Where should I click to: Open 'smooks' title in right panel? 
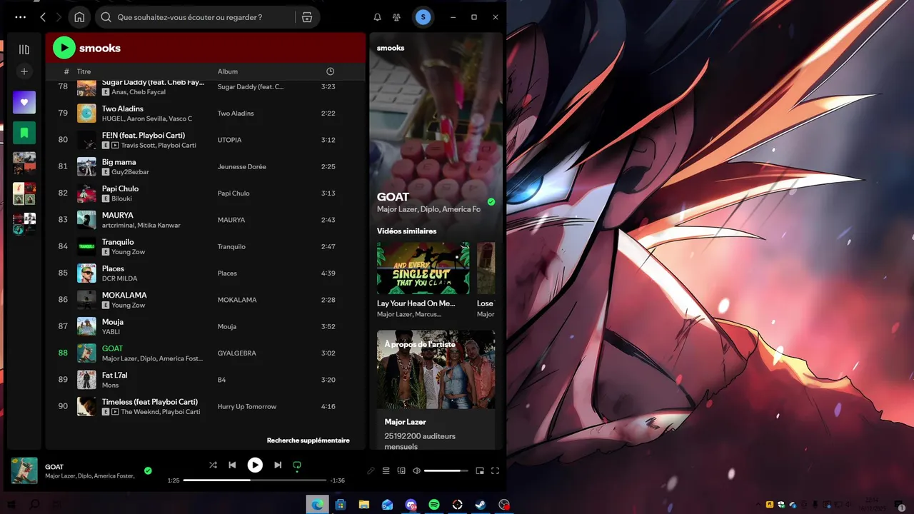pos(391,48)
